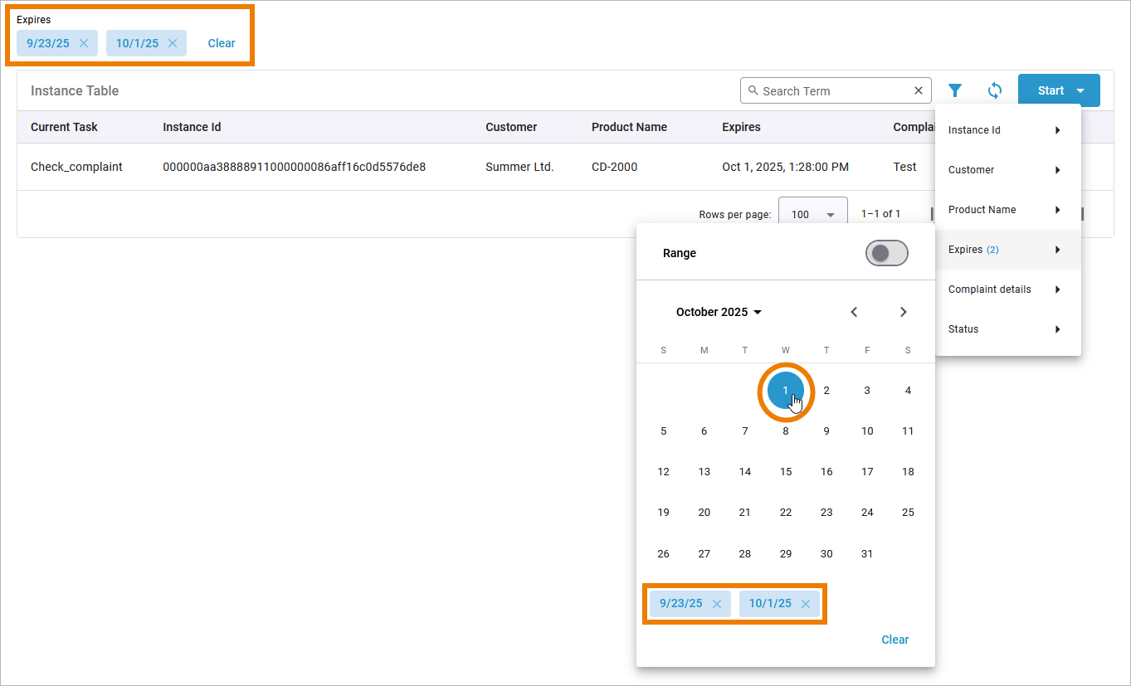Viewport: 1131px width, 686px height.
Task: Remove 9/23/25 chip below the calendar
Action: [717, 604]
